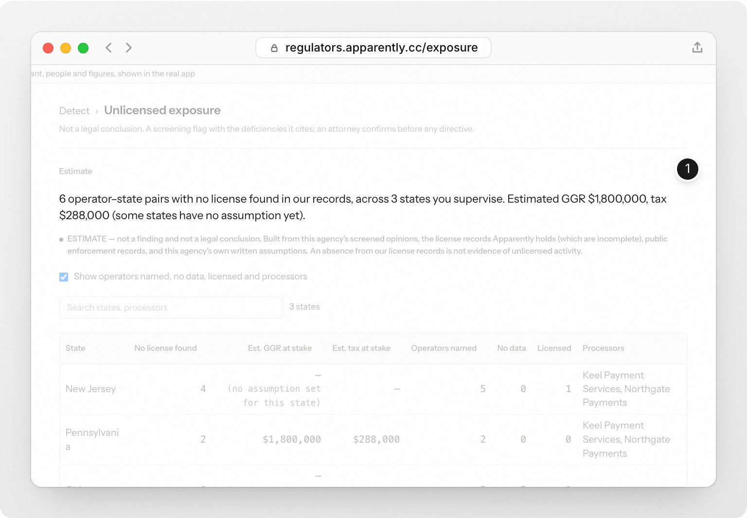Select the regulators.apparently.cc/exposure address bar
747x518 pixels.
pyautogui.click(x=373, y=48)
